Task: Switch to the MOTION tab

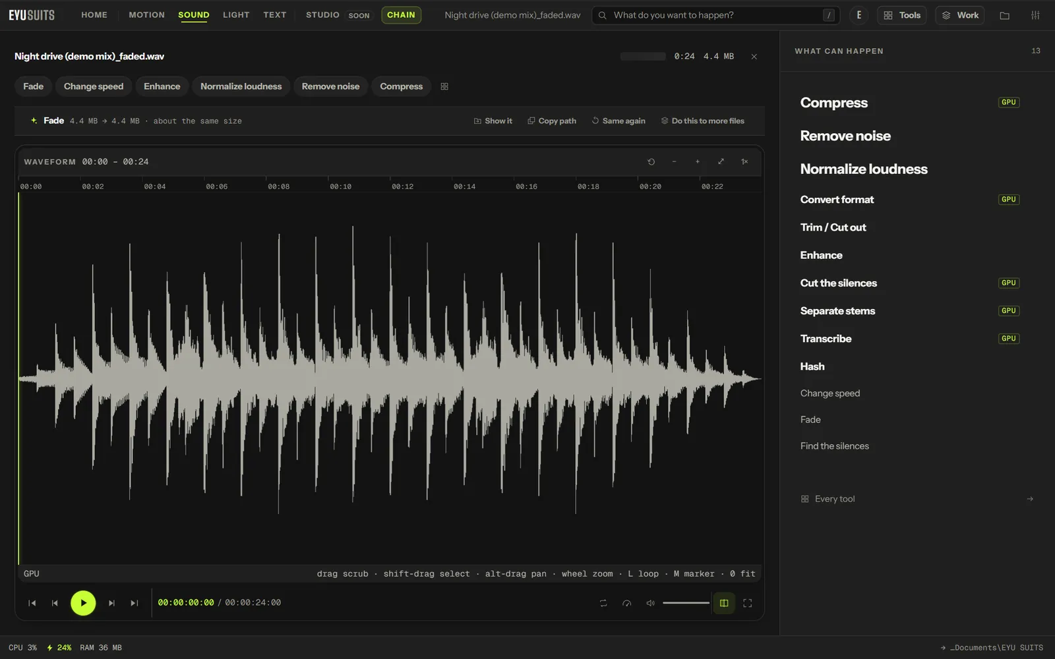Action: [146, 14]
